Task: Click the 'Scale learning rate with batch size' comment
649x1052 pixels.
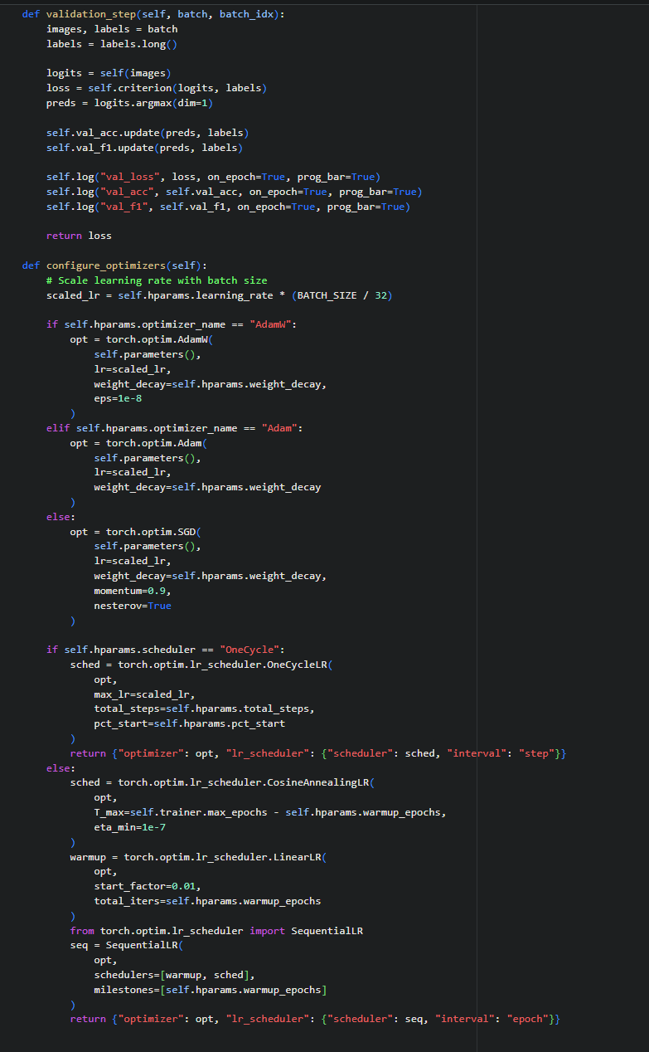Action: (x=157, y=280)
